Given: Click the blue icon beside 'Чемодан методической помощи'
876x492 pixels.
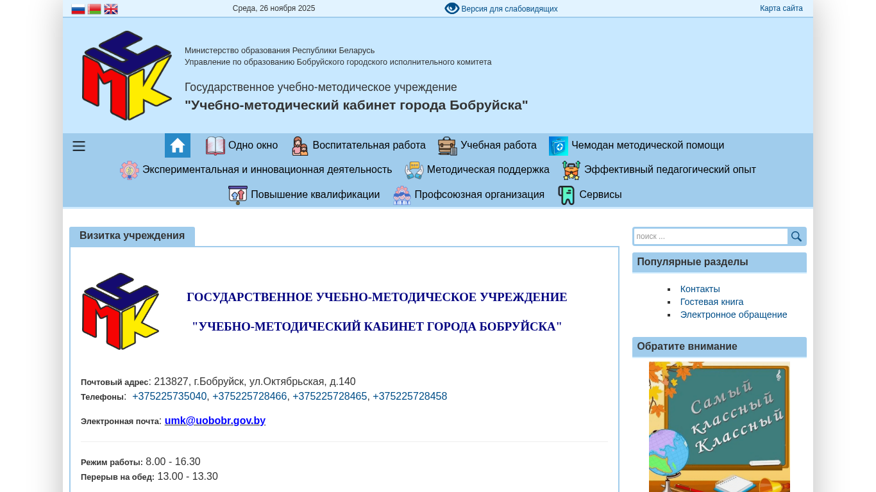Looking at the screenshot, I should pos(559,146).
